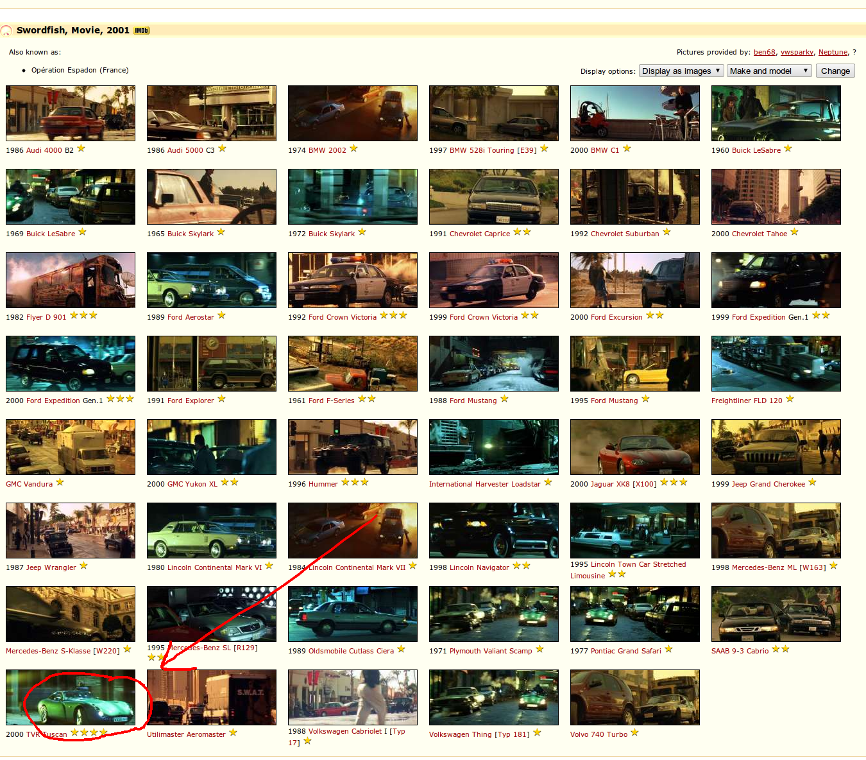
Task: View the 1997 BMW 528i Touring picture
Action: (x=494, y=113)
